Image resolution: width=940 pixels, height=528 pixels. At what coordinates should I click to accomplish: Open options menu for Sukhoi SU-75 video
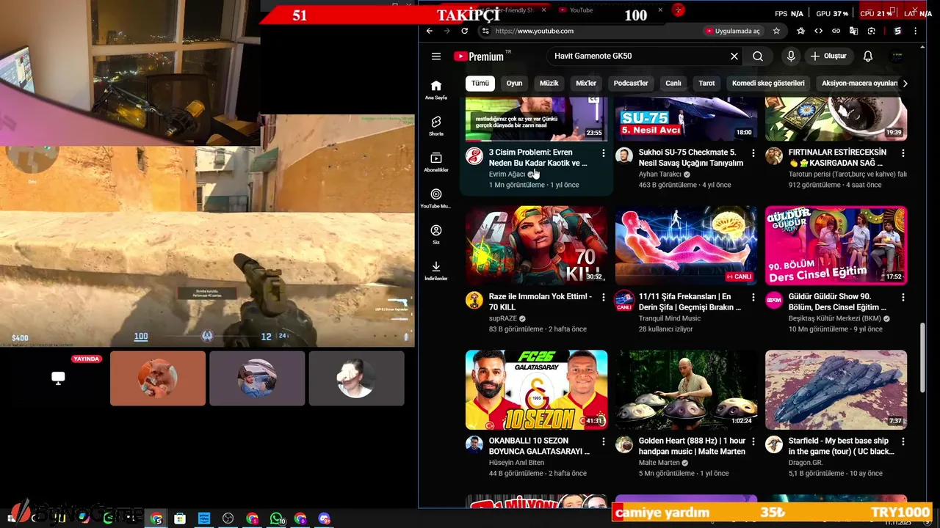pos(753,153)
